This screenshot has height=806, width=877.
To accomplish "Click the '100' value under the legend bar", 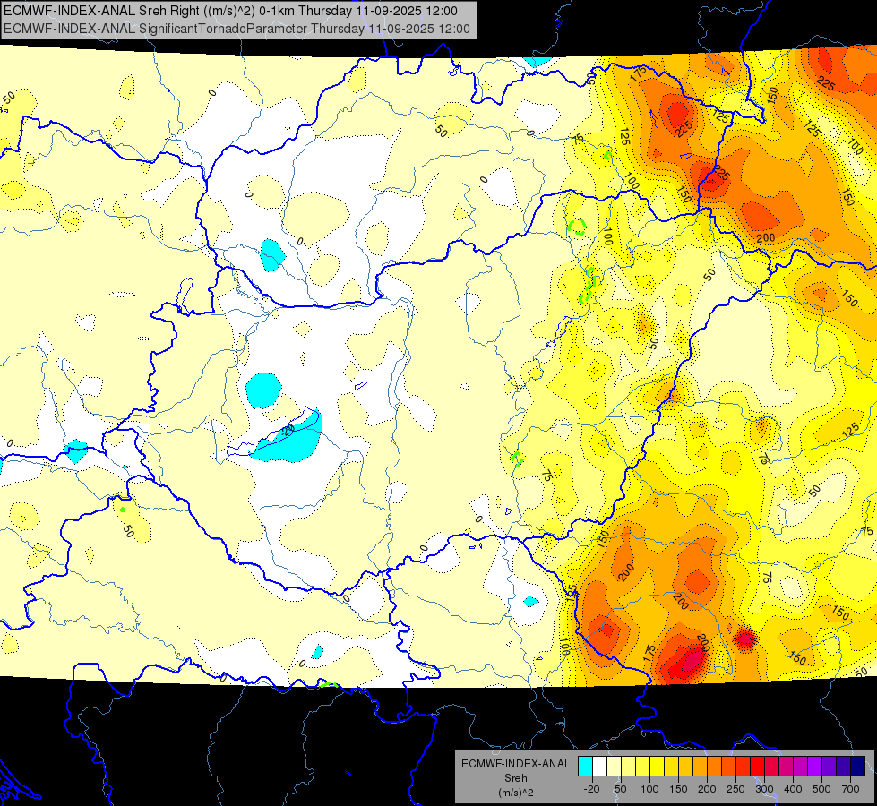I will point(649,789).
